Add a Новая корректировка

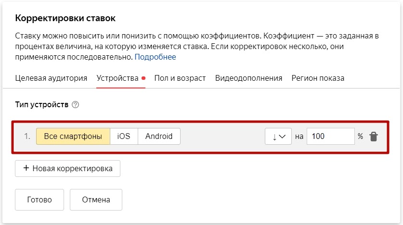coord(67,168)
